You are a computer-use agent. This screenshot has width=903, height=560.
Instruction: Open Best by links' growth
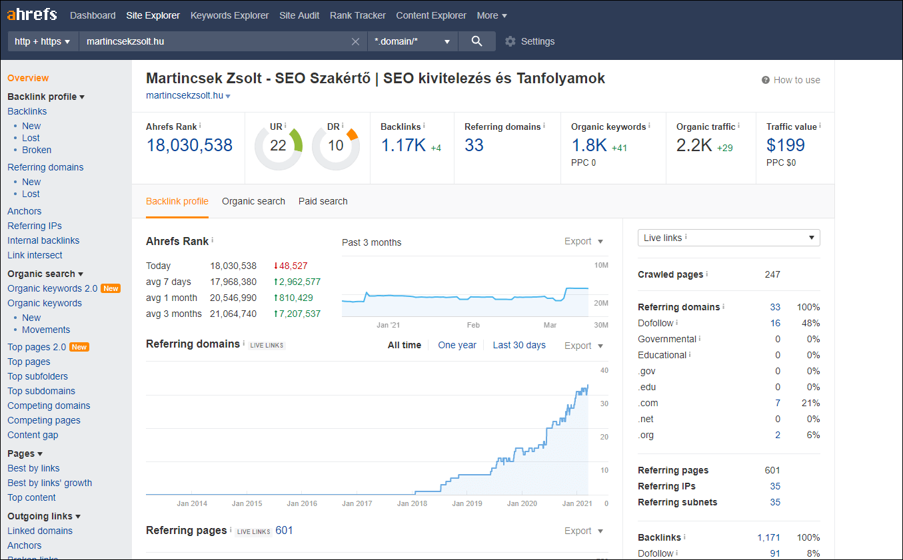click(x=50, y=483)
